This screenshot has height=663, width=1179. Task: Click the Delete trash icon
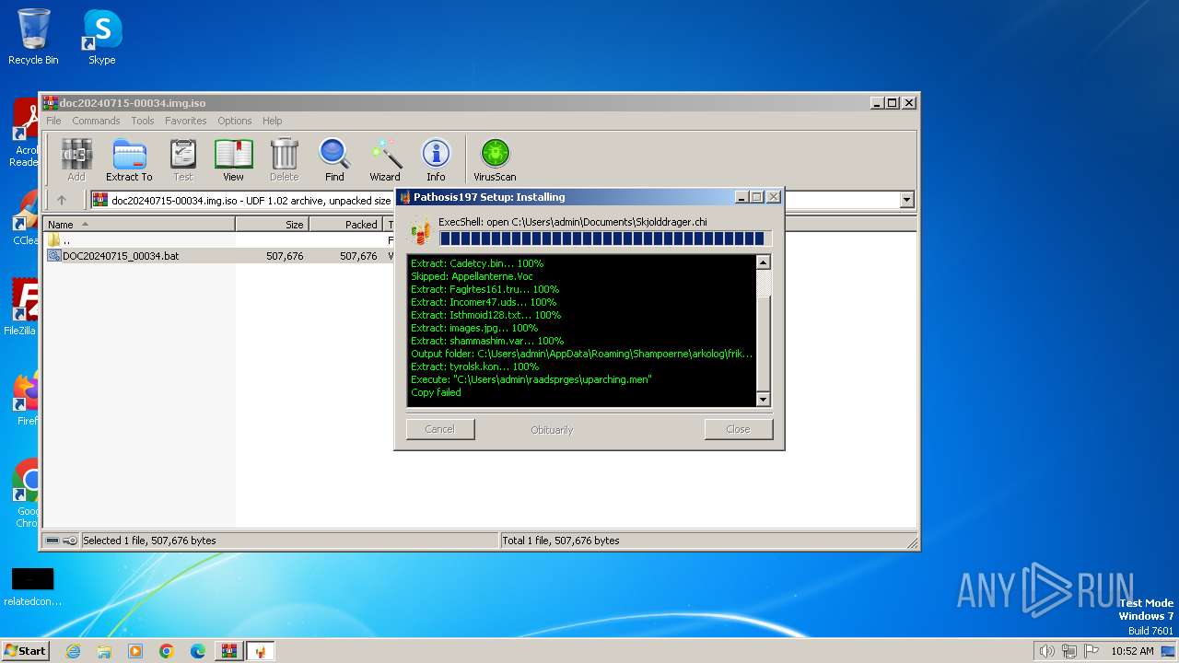pyautogui.click(x=284, y=159)
